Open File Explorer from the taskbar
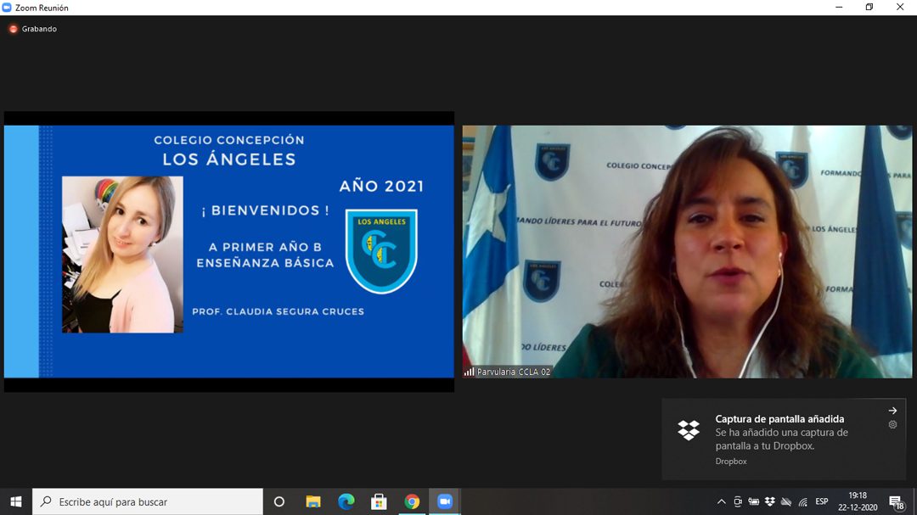917x515 pixels. pos(312,501)
